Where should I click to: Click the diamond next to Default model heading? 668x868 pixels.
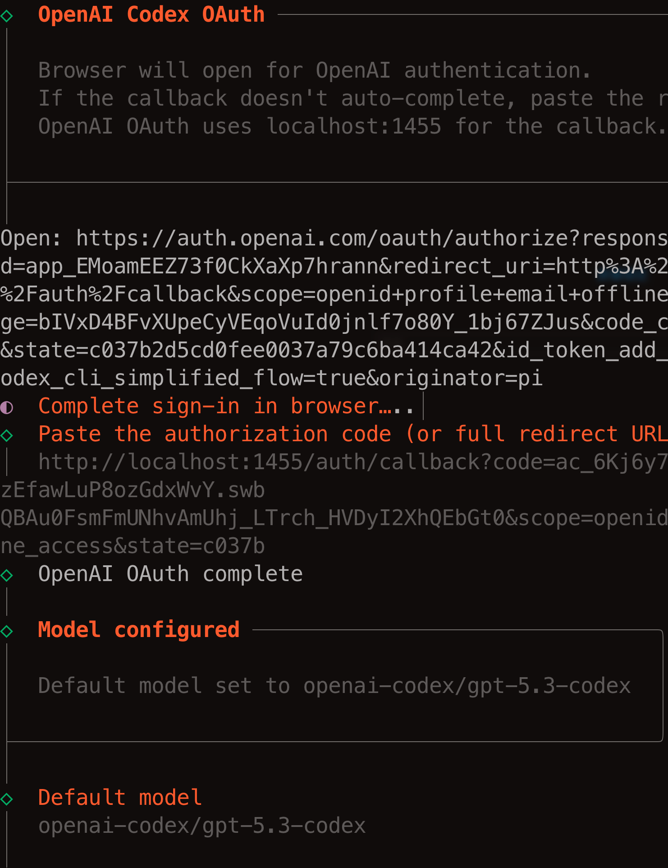click(7, 799)
